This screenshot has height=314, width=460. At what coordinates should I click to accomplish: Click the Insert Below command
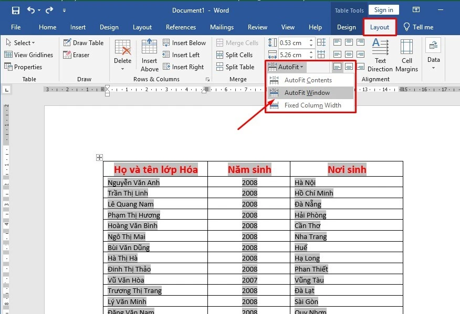click(184, 42)
